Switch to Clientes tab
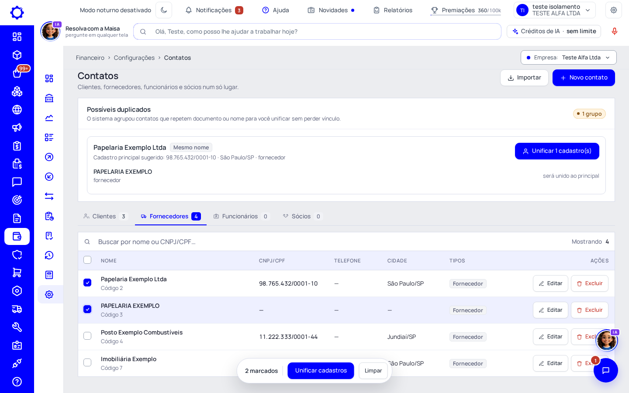The height and width of the screenshot is (393, 629). pos(105,216)
